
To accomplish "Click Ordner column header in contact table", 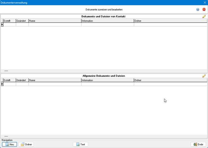I will [170, 21].
